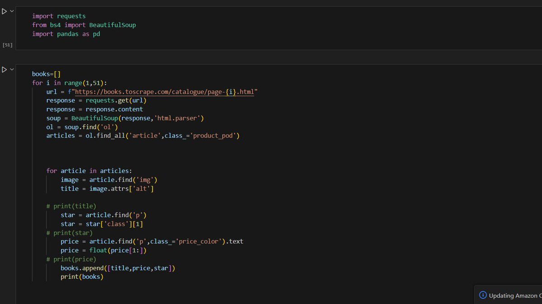Click the line 'ol = soup.find('ol')'
The height and width of the screenshot is (304, 542).
point(82,127)
